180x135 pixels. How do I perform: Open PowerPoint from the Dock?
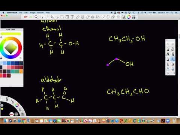tap(121, 121)
